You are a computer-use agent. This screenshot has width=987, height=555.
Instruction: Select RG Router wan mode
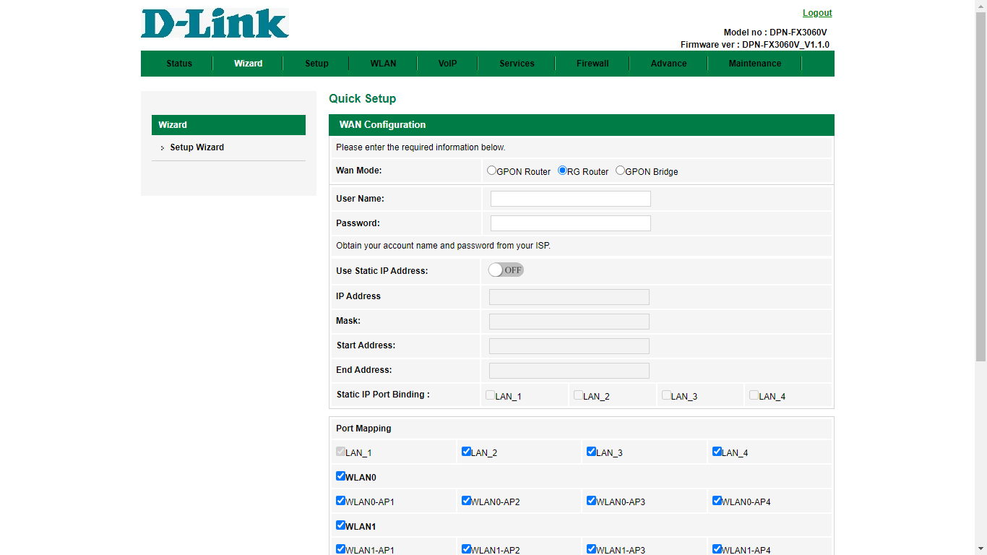562,171
